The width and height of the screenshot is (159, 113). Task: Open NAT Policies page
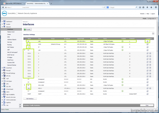(x=11, y=47)
